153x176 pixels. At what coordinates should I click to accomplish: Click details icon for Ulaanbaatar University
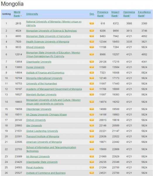pyautogui.click(x=92, y=62)
